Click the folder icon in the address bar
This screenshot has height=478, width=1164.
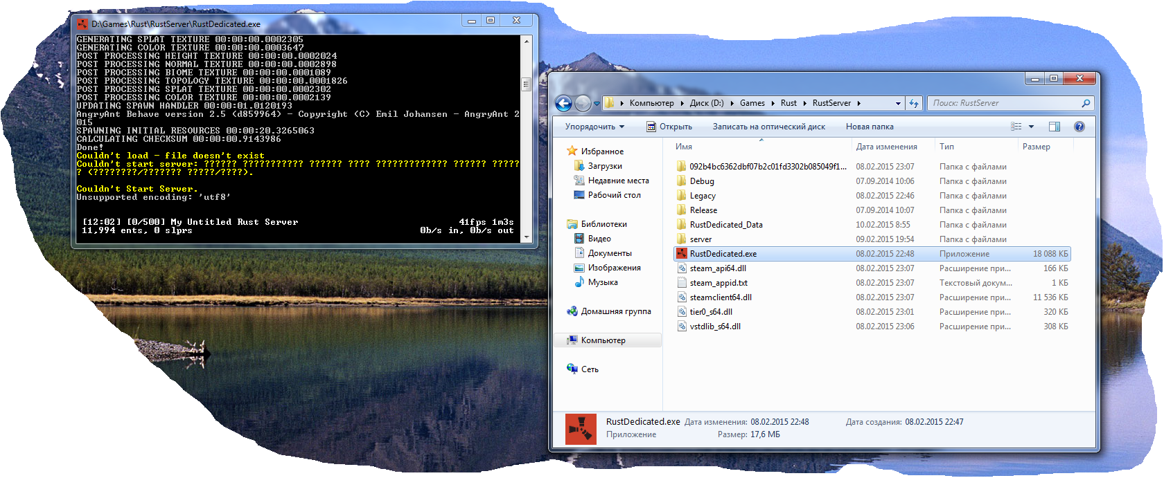[x=609, y=103]
